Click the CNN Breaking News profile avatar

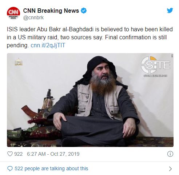13,13
